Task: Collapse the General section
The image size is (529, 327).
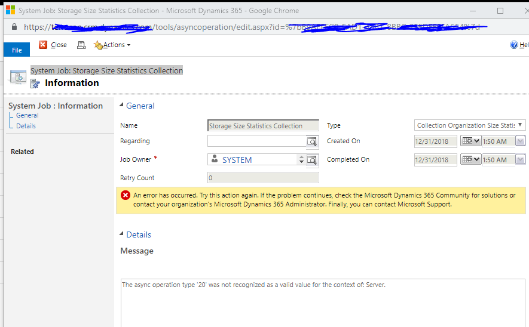Action: pyautogui.click(x=121, y=105)
